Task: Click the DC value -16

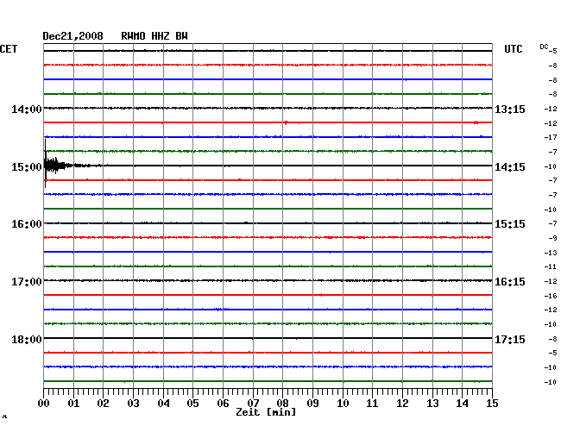Action: click(551, 296)
